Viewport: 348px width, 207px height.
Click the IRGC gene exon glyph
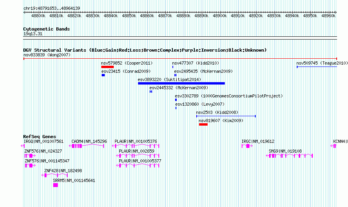point(247,146)
